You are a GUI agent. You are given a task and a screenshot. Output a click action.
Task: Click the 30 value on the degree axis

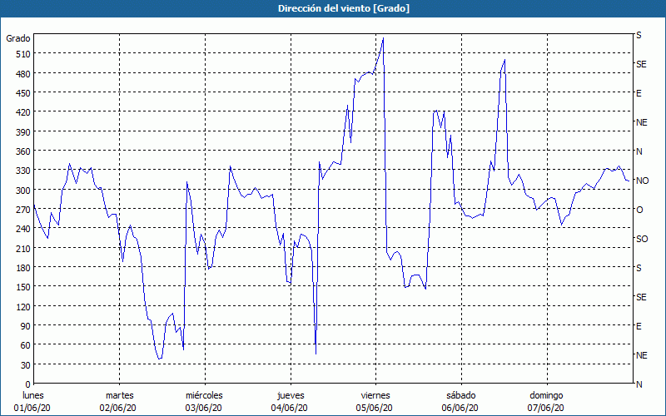[x=26, y=365]
